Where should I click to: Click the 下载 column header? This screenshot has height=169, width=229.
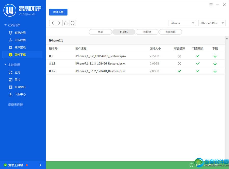[x=215, y=48]
